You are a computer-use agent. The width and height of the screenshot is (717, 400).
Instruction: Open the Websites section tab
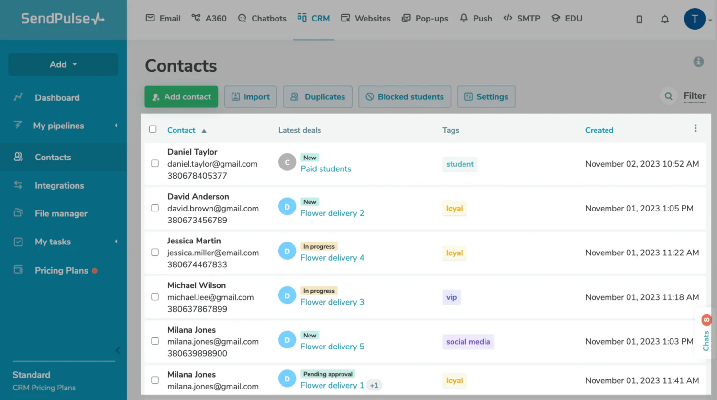pyautogui.click(x=365, y=18)
